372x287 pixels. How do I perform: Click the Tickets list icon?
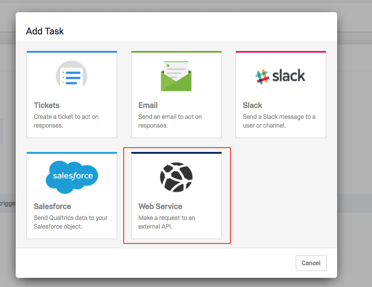71,74
